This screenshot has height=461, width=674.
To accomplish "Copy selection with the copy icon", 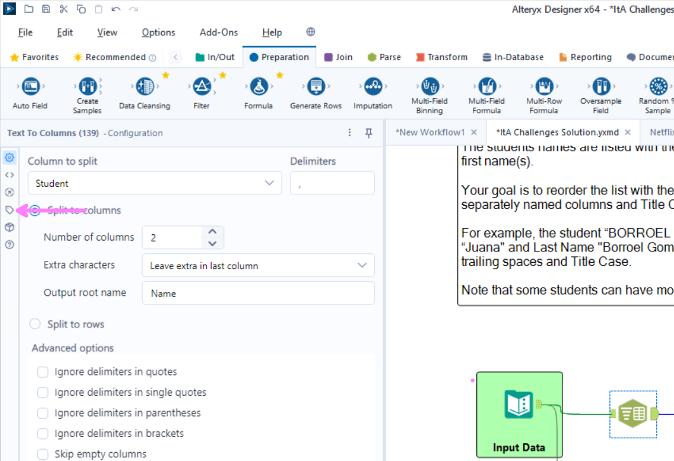I will point(81,9).
